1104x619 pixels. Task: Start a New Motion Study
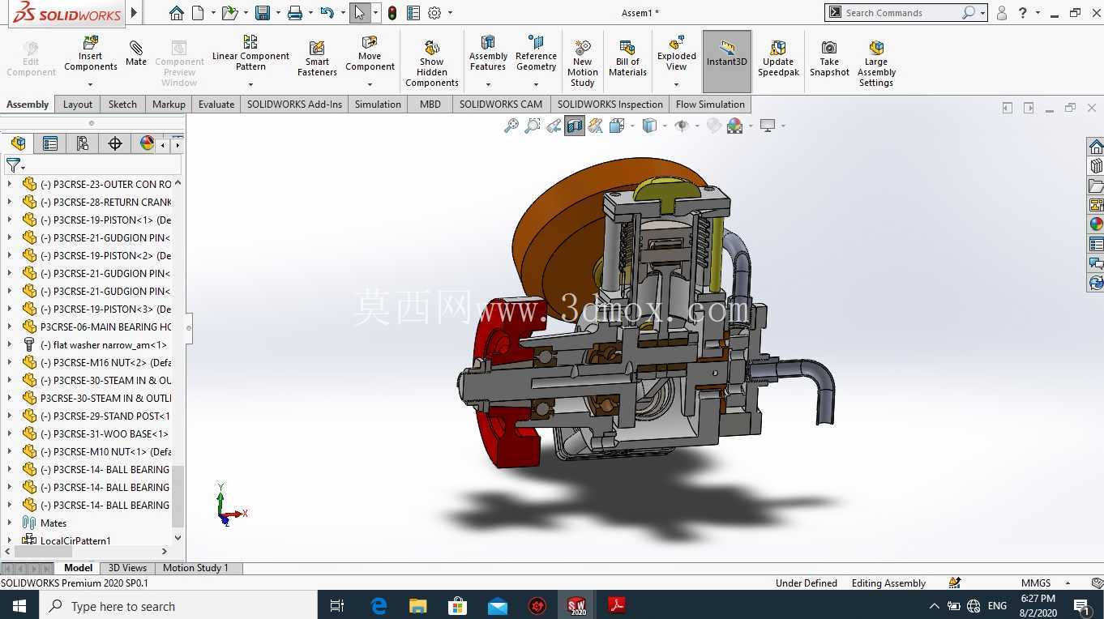point(582,63)
